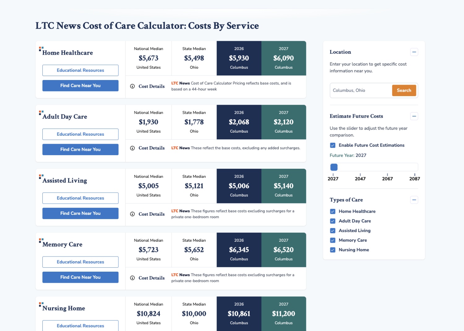The height and width of the screenshot is (331, 464).
Task: Uncheck the Nursing Home care type
Action: point(333,250)
